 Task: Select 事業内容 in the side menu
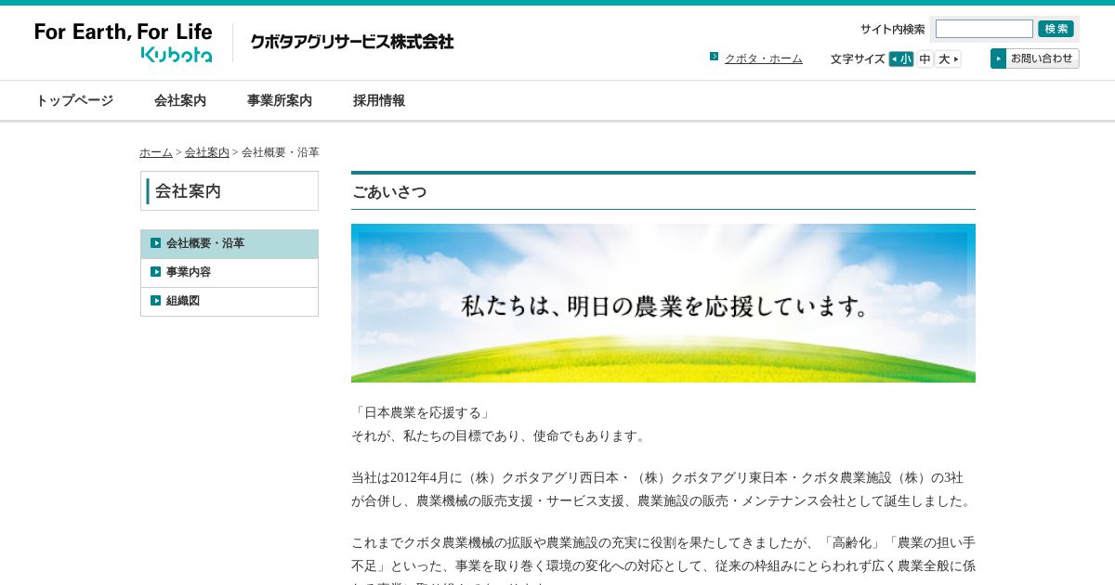[x=230, y=273]
